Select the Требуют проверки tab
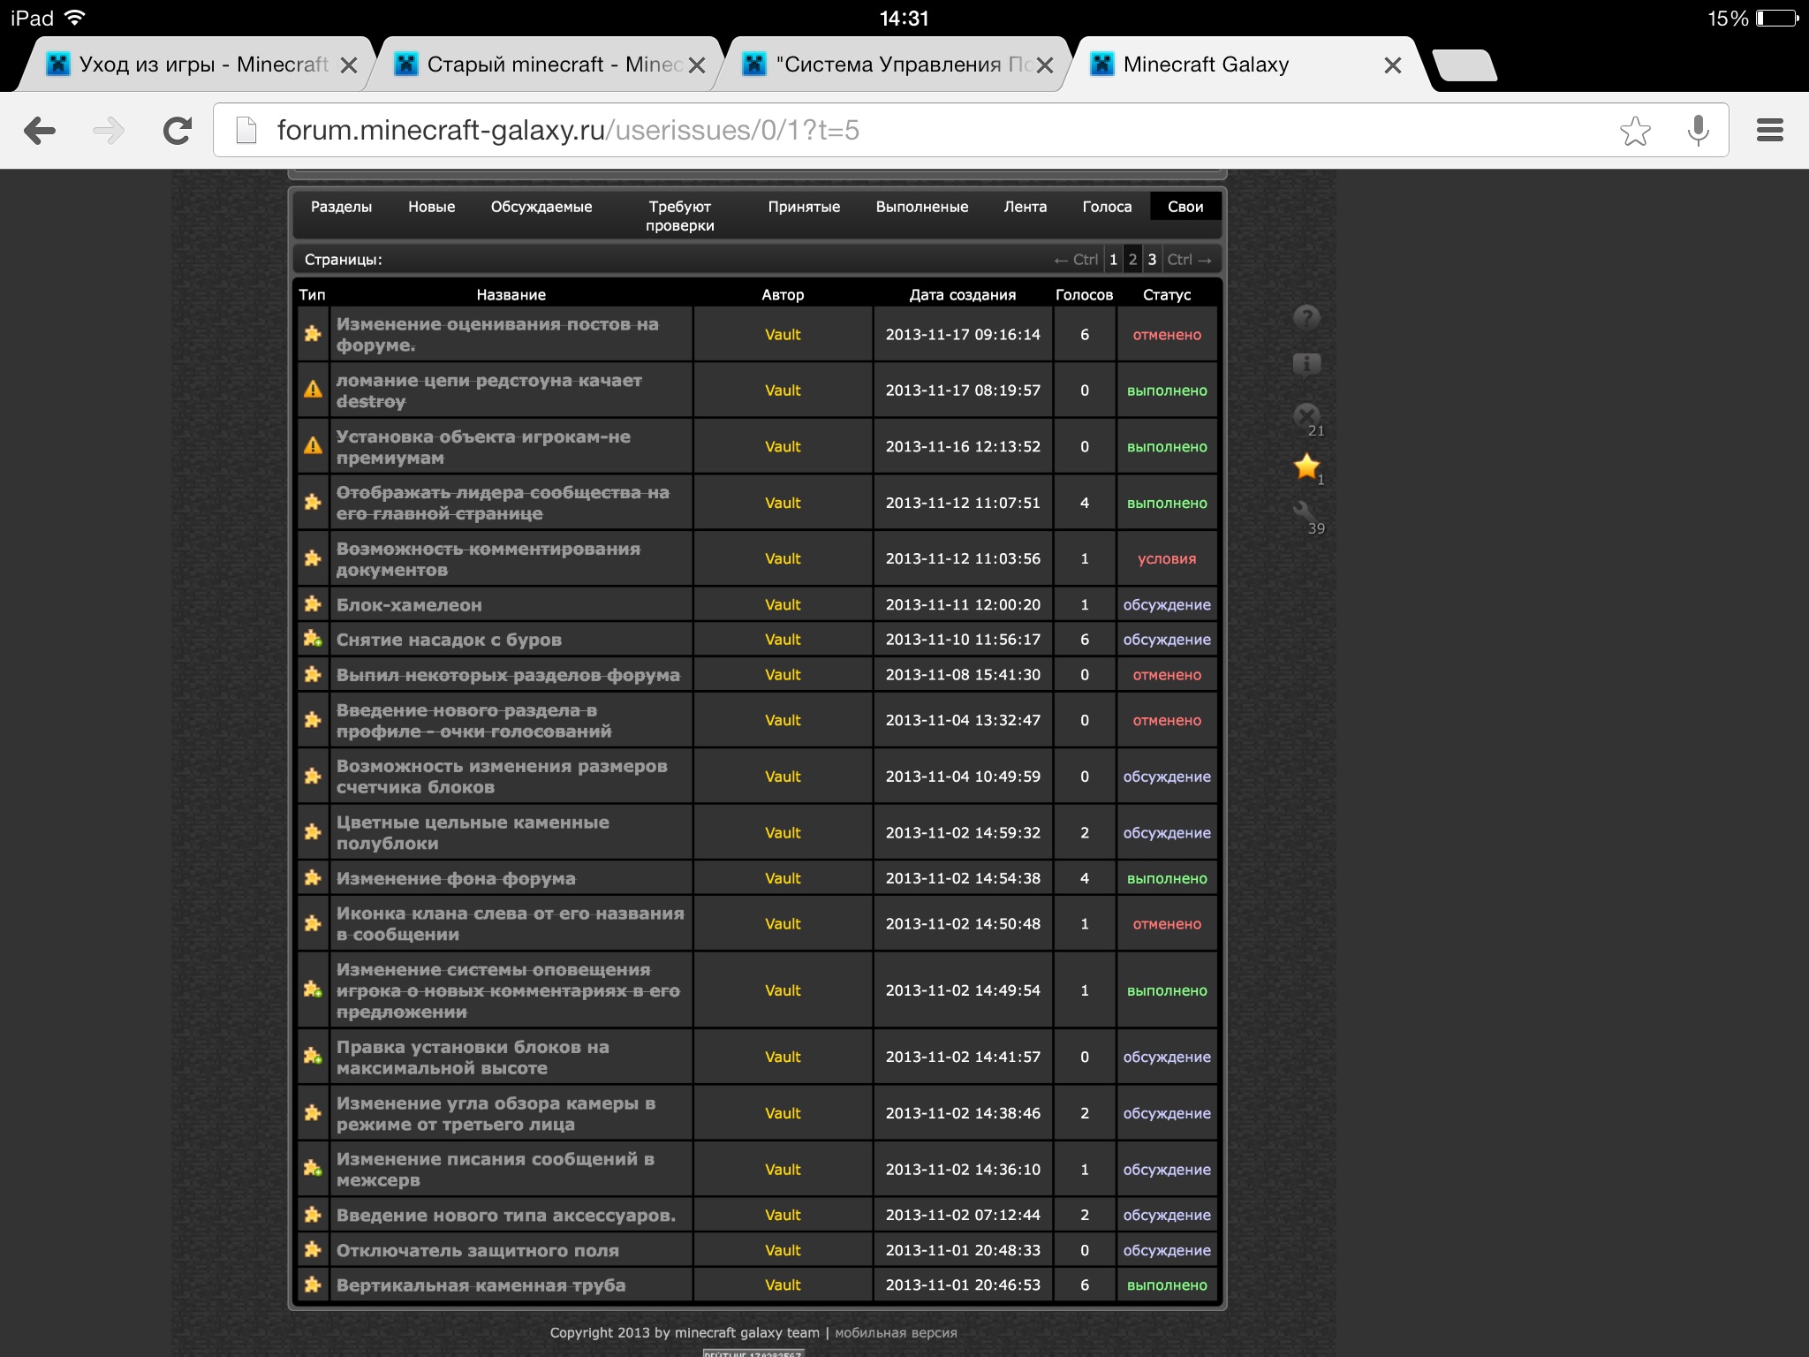This screenshot has height=1357, width=1809. point(679,216)
